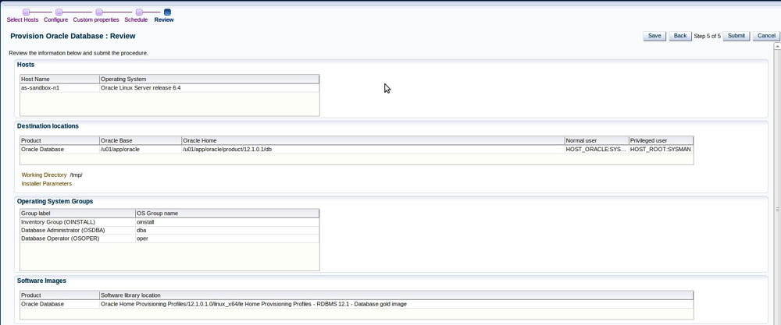Click the oper group name cell
Viewport: 781px width, 325px height.
click(x=227, y=238)
